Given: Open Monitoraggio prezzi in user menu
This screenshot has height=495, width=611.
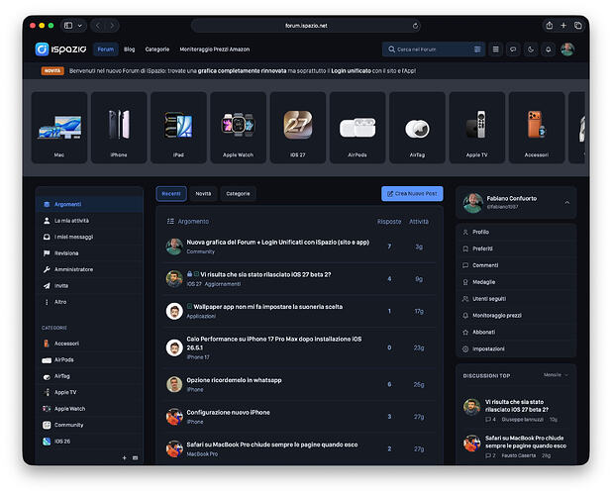Looking at the screenshot, I should coord(516,316).
